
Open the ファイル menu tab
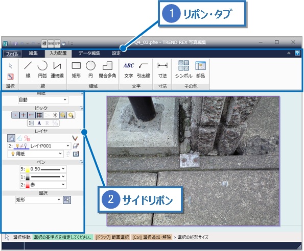12,54
